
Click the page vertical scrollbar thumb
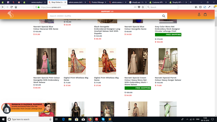[x=216, y=21]
